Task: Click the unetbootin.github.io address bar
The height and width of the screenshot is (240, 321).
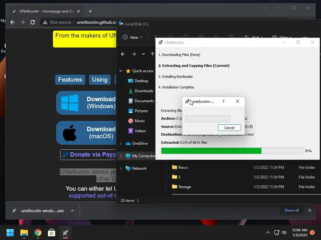Action: [96, 22]
